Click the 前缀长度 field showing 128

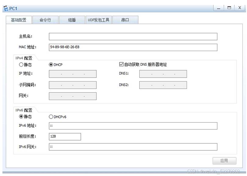pyautogui.click(x=65, y=137)
